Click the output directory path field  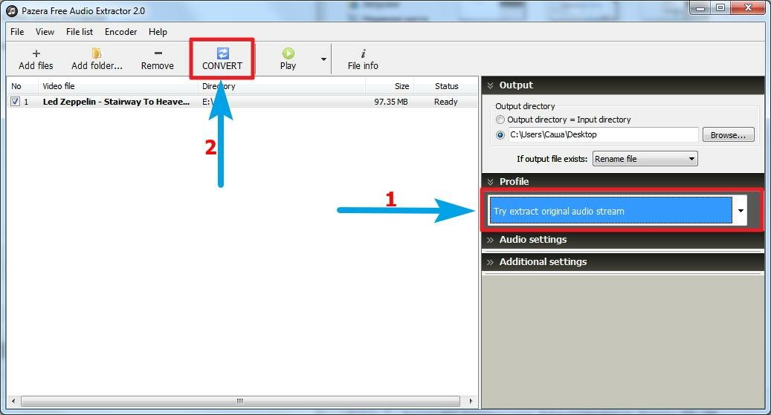602,135
